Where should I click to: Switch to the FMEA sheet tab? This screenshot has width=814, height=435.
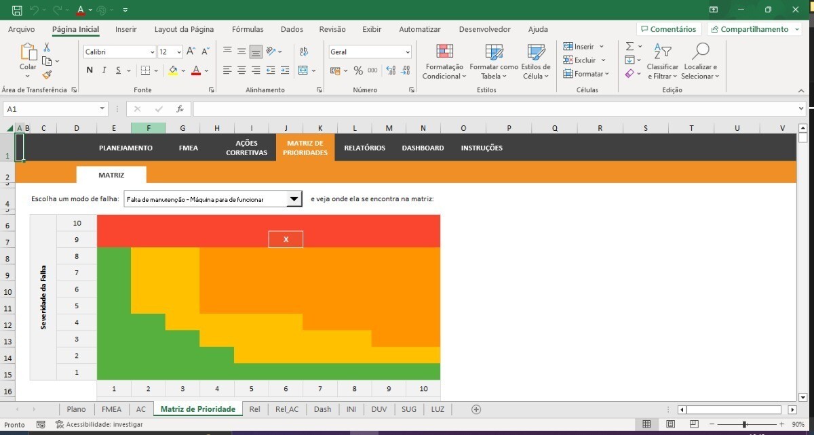click(x=111, y=409)
